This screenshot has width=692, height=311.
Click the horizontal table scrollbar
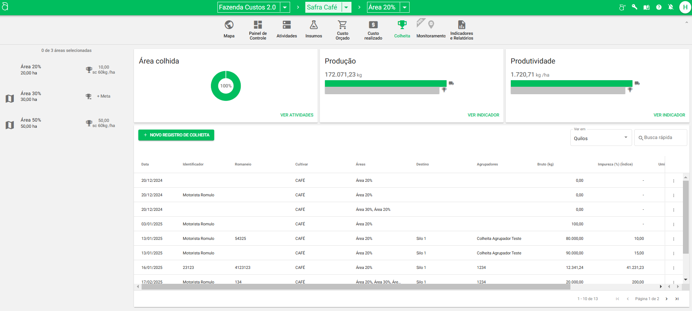coord(356,287)
